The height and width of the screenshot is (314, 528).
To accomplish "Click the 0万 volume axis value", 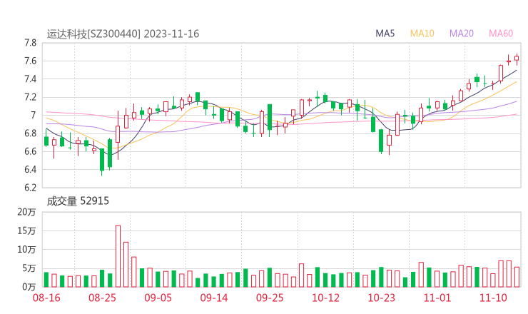I will coord(29,287).
